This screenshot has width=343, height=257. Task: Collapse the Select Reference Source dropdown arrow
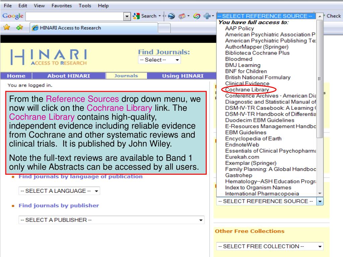tap(320, 201)
